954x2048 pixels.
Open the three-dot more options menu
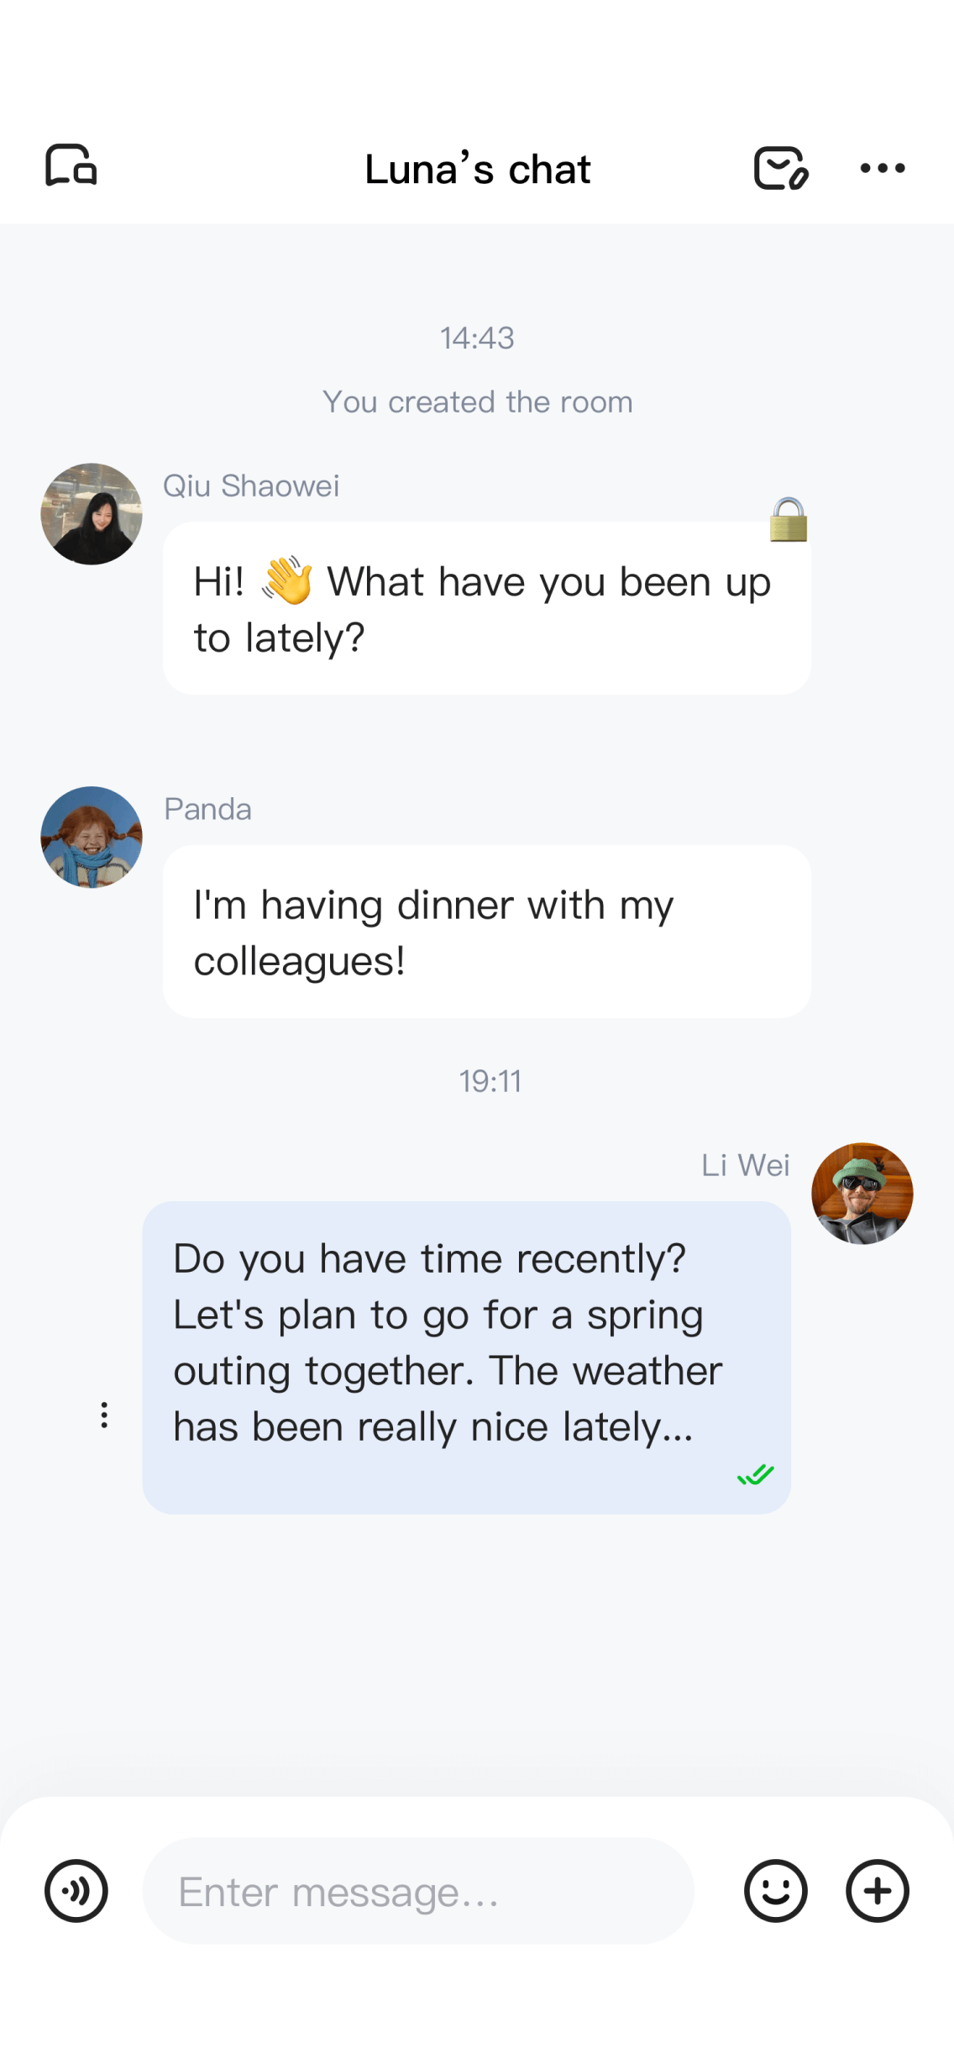[882, 168]
